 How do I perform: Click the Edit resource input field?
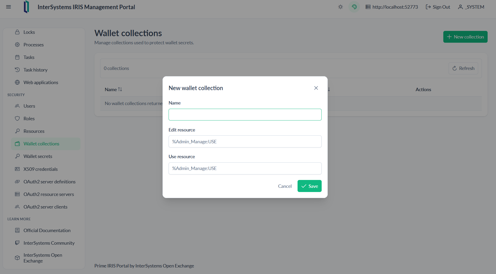[x=245, y=141]
